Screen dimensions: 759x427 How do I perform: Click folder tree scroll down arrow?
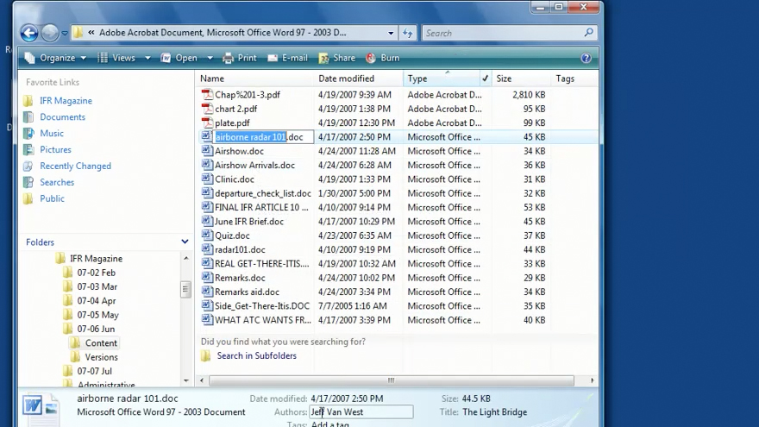point(186,381)
